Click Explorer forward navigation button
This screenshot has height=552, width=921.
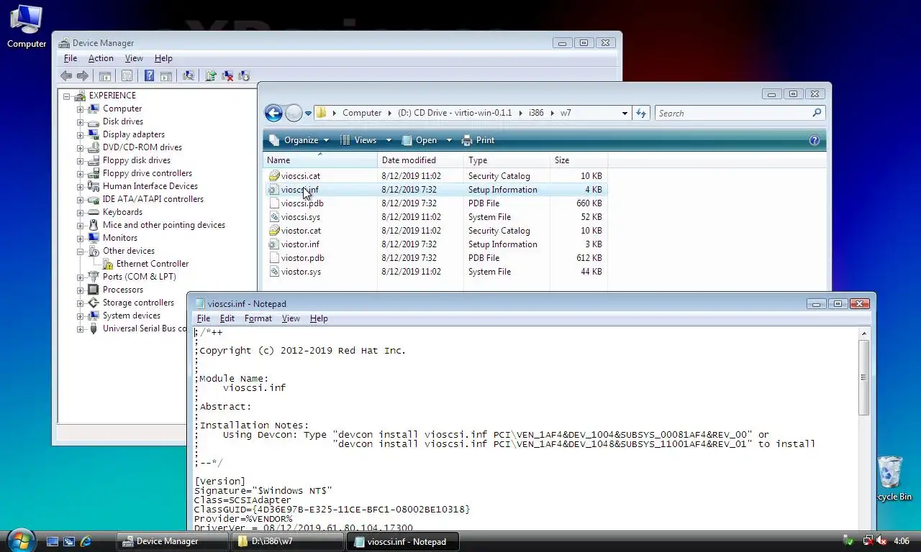294,113
